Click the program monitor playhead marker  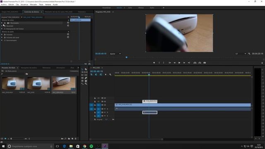(127, 57)
